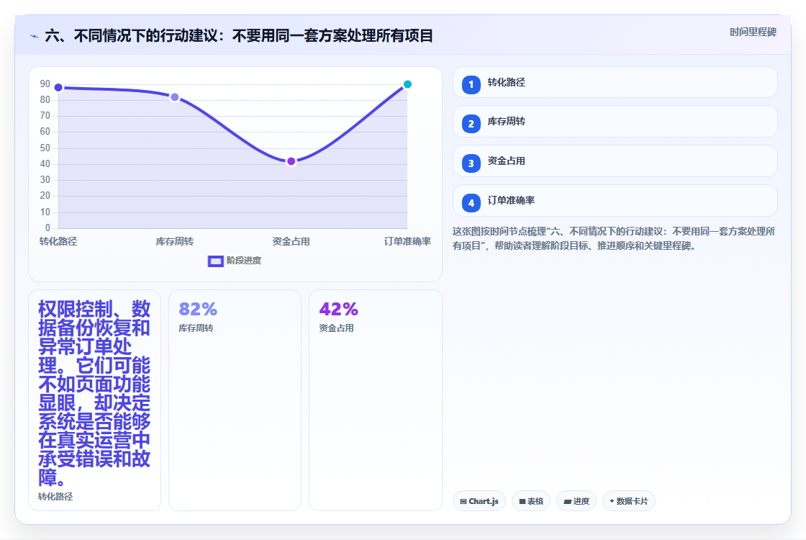The width and height of the screenshot is (806, 540).
Task: Click the x-axis label 转化路径
Action: (x=58, y=242)
